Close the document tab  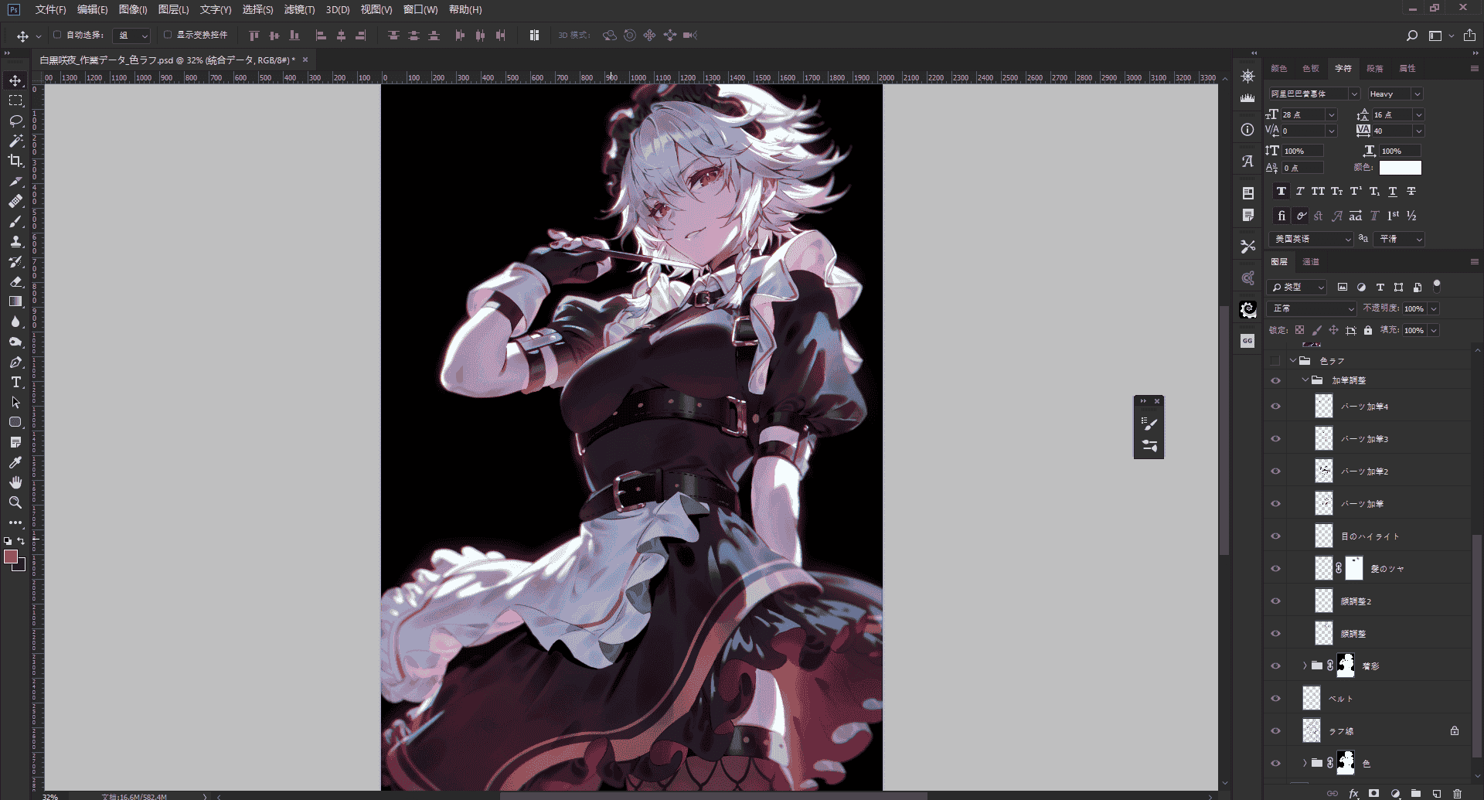click(305, 60)
